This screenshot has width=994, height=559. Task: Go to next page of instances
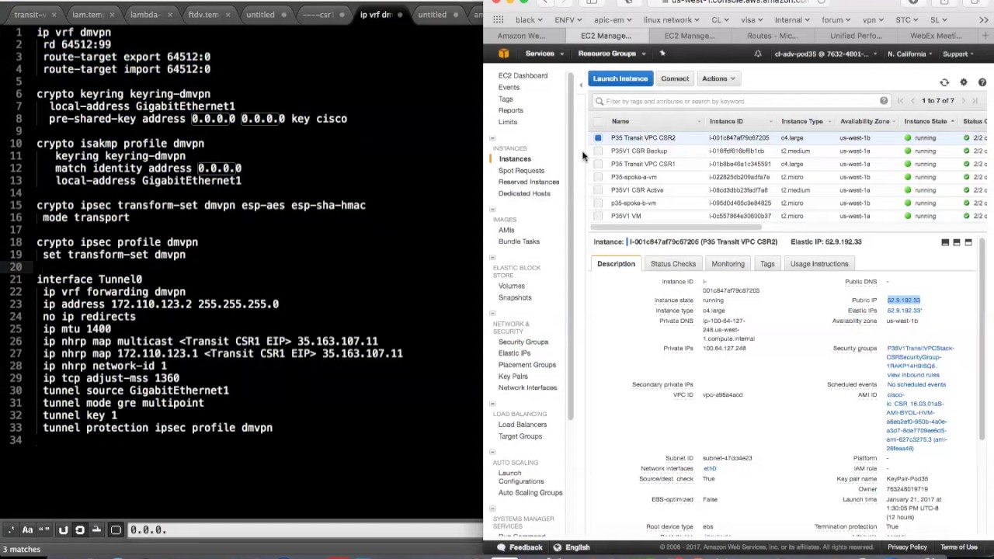point(963,101)
